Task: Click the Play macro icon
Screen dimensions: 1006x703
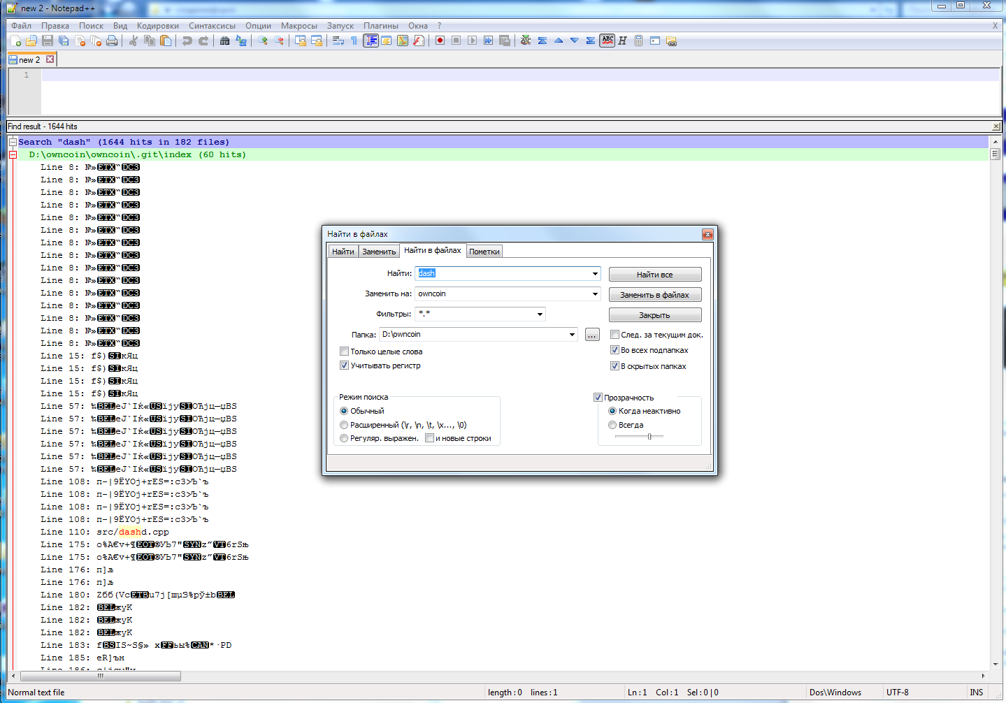Action: click(472, 41)
